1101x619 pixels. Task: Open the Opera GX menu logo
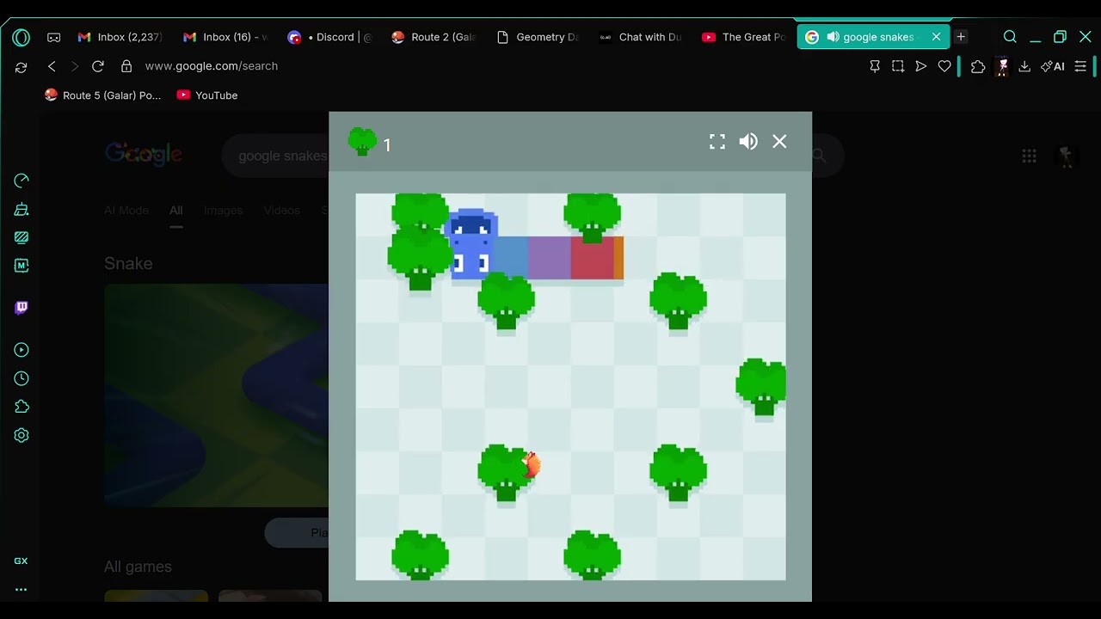click(x=21, y=37)
